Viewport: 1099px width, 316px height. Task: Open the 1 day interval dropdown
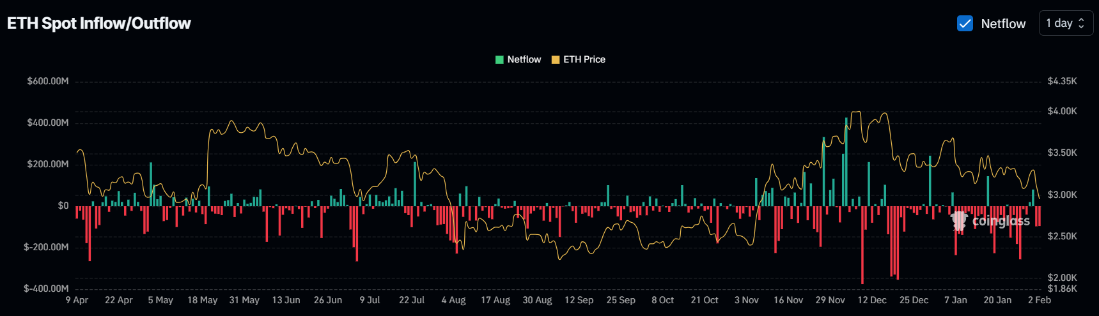(x=1066, y=23)
